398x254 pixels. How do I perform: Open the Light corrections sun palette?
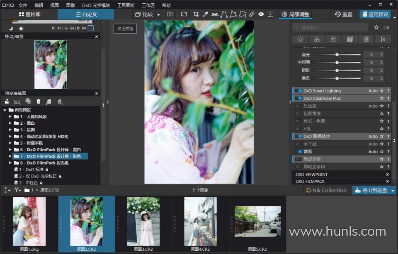coord(300,39)
